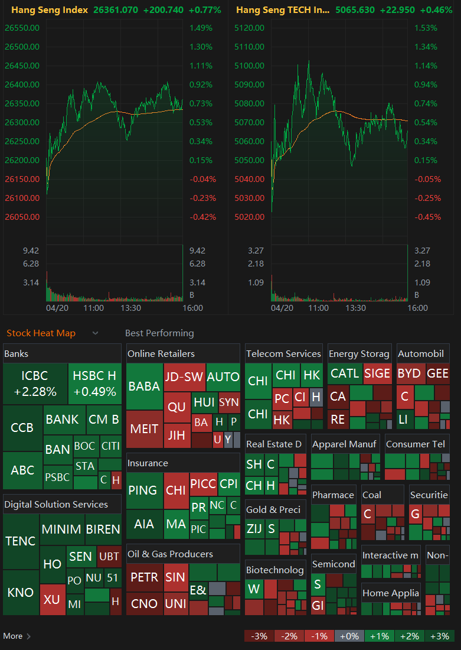Click the More link at the bottom

13,636
